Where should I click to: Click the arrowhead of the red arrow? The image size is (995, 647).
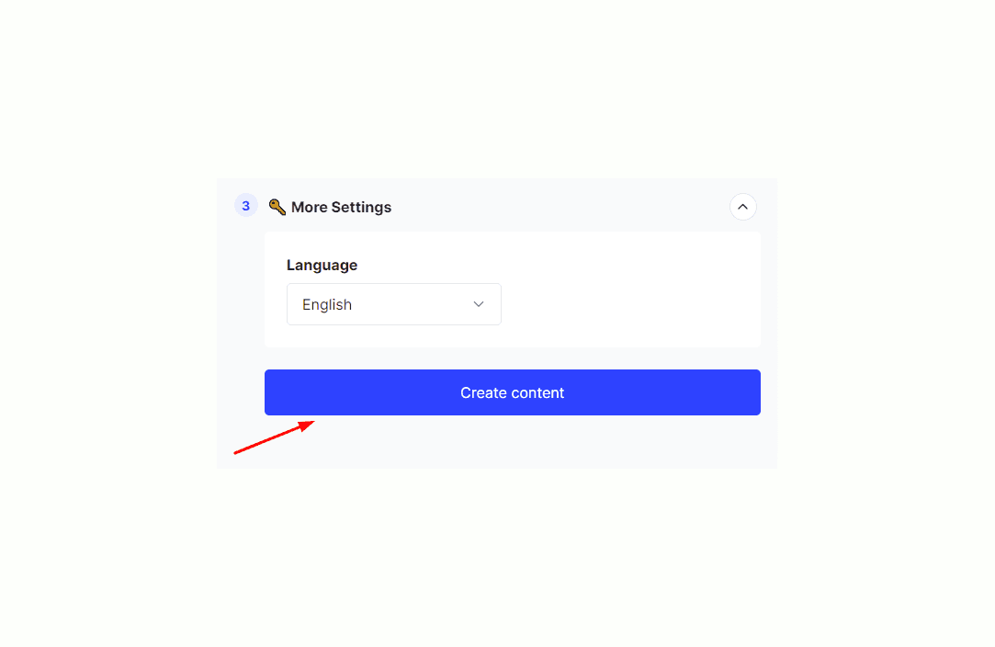(x=307, y=426)
